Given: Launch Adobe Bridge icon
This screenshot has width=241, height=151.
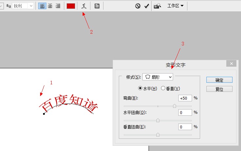Looking at the screenshot, I should click(x=157, y=6).
